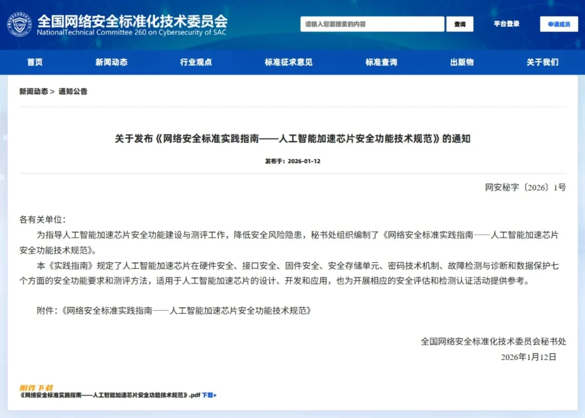Click 新闻动态 in the breadcrumb trail
Viewport: 585px width, 418px height.
34,92
